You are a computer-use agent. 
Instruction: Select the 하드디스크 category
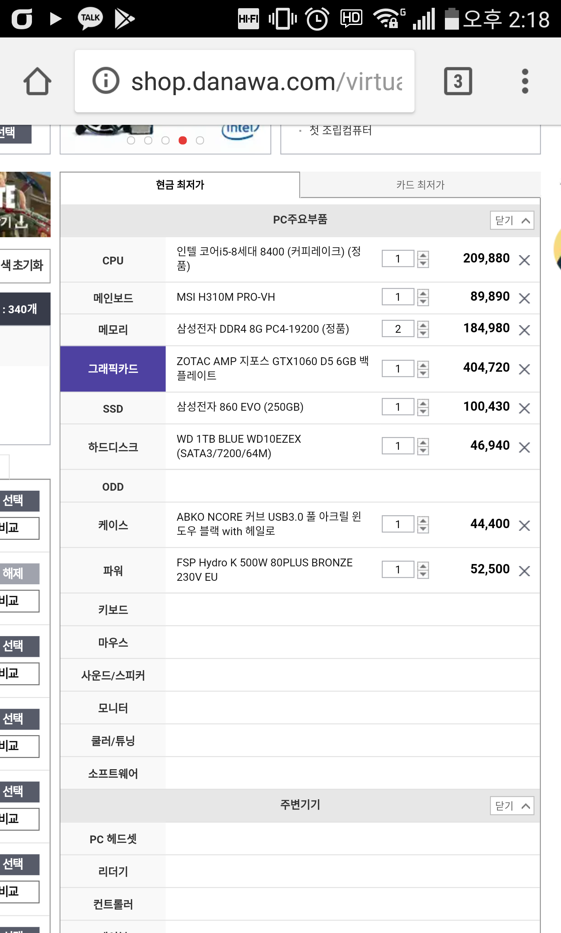113,447
